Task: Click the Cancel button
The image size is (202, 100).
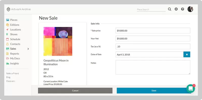Action: point(75,91)
